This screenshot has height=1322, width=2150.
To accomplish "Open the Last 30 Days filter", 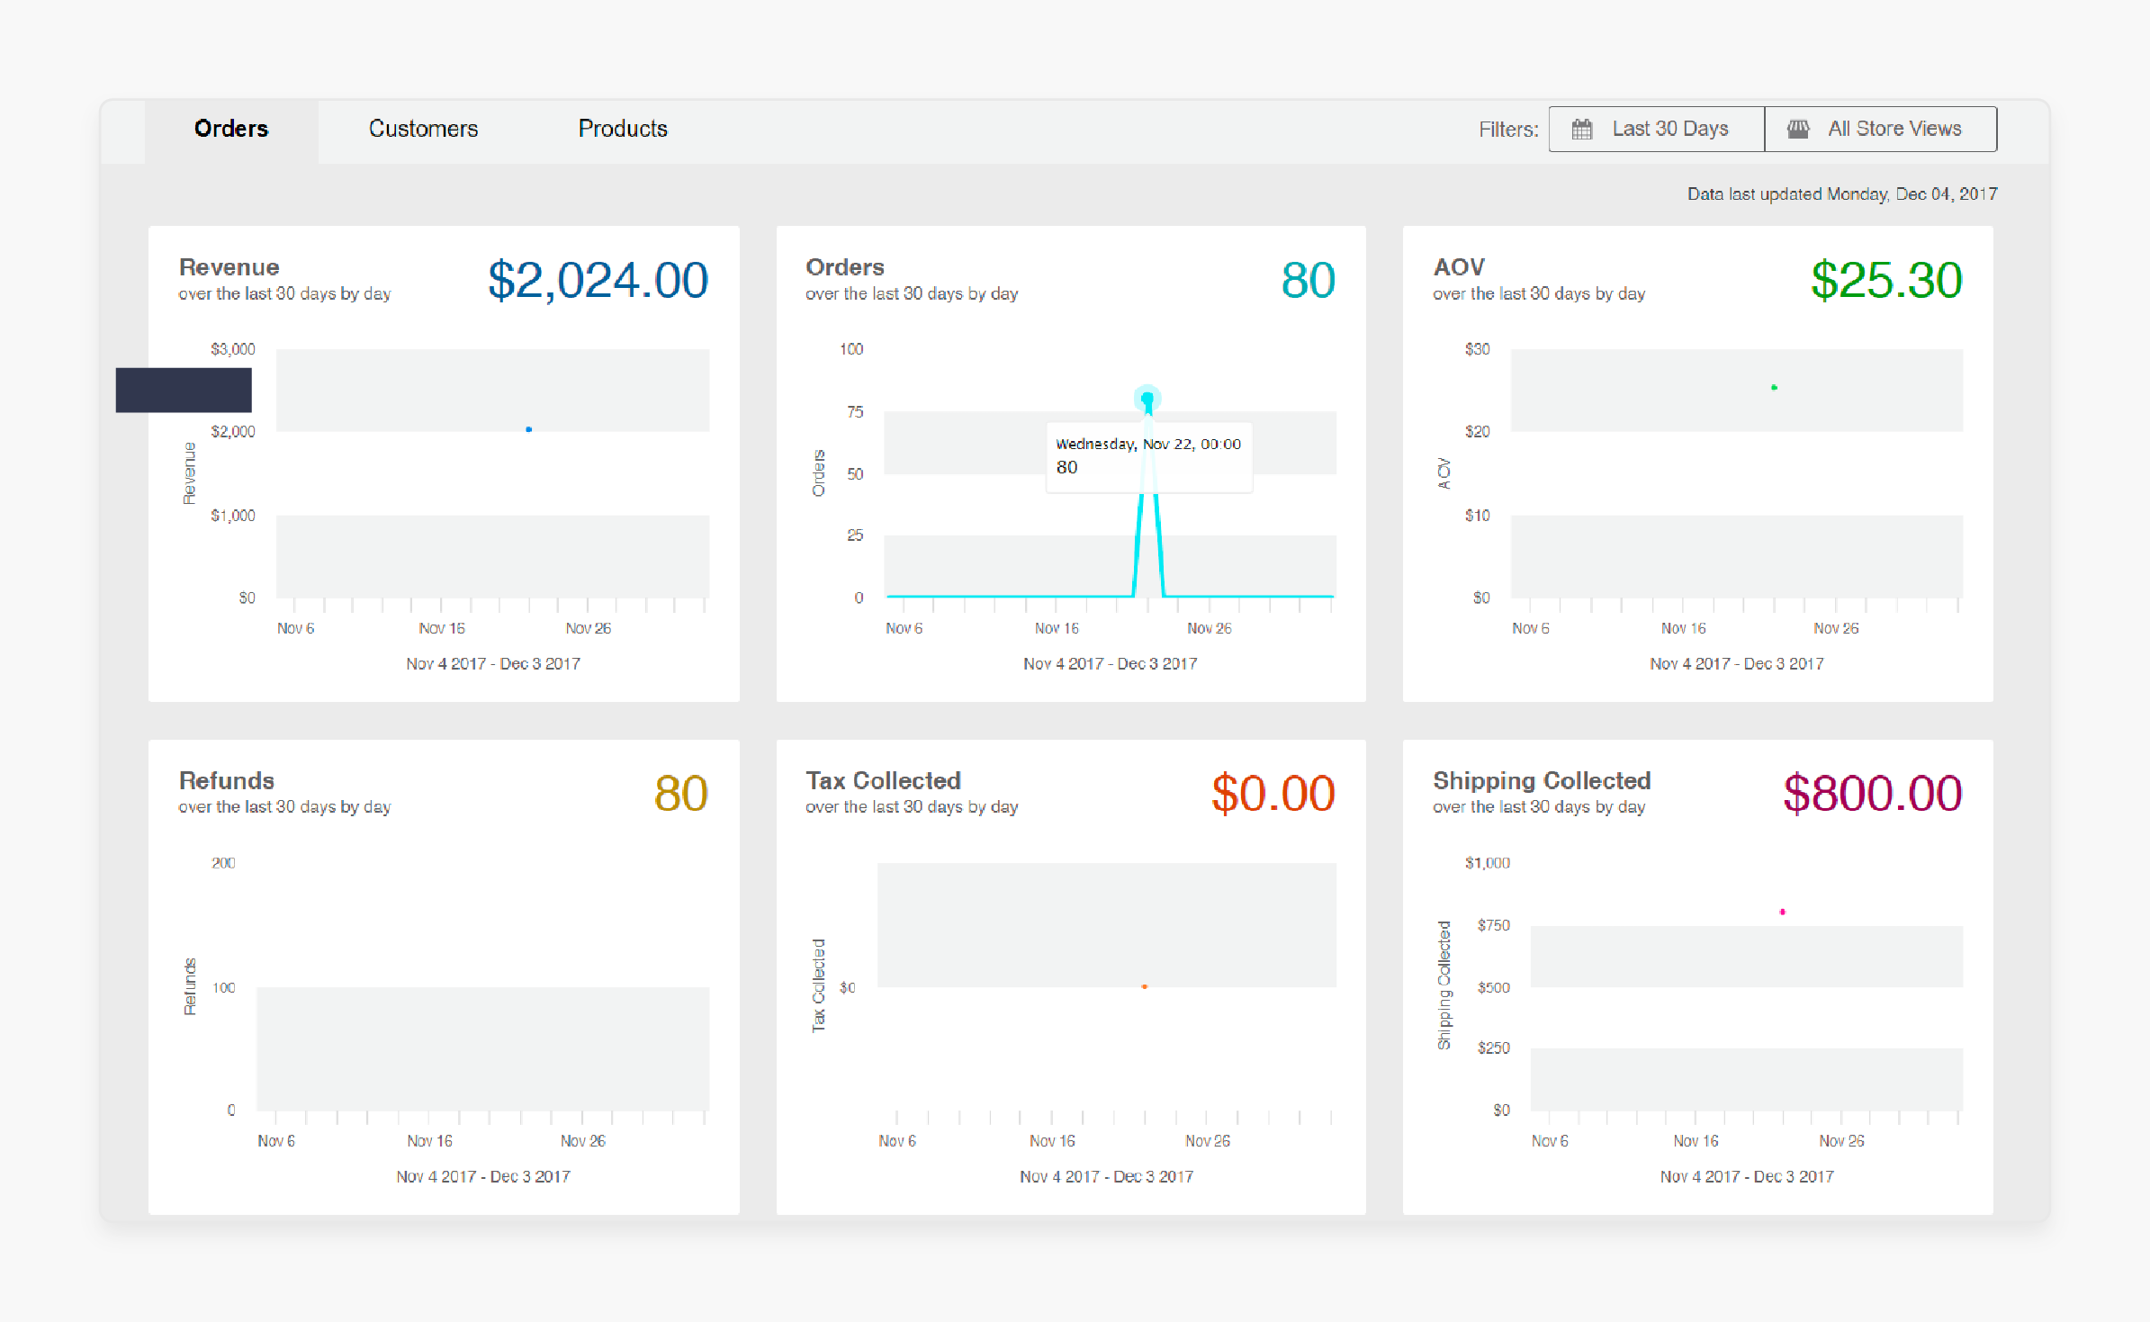I will 1657,129.
